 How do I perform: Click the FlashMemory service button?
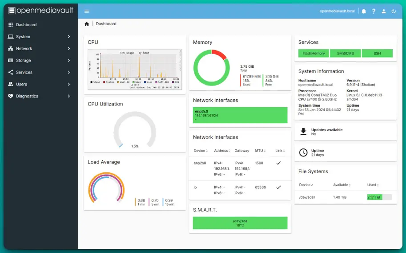pyautogui.click(x=314, y=53)
